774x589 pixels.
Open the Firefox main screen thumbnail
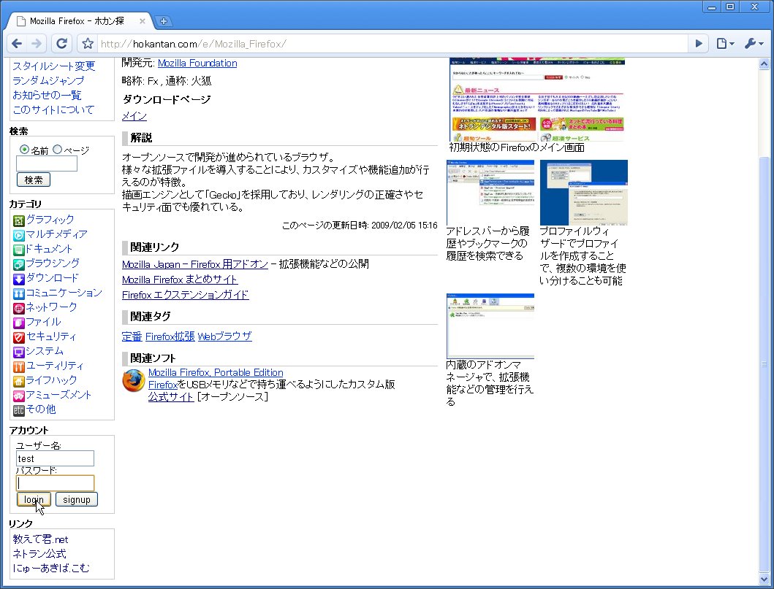coord(537,99)
